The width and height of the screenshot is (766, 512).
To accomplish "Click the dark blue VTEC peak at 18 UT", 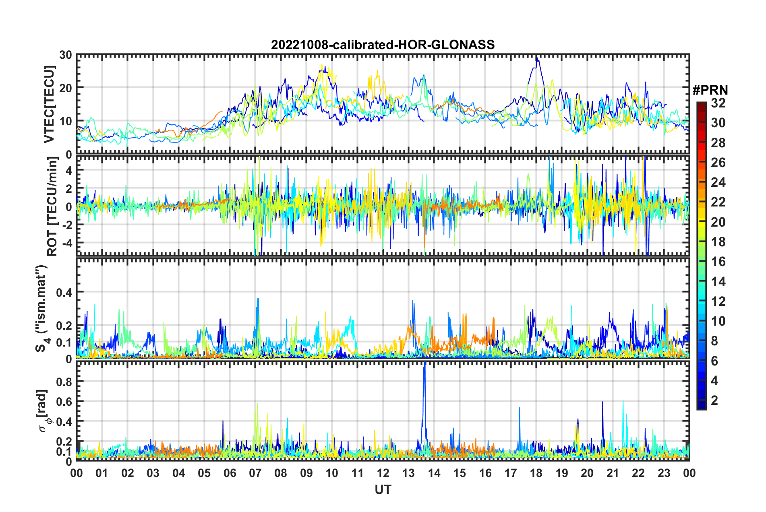I will click(536, 59).
